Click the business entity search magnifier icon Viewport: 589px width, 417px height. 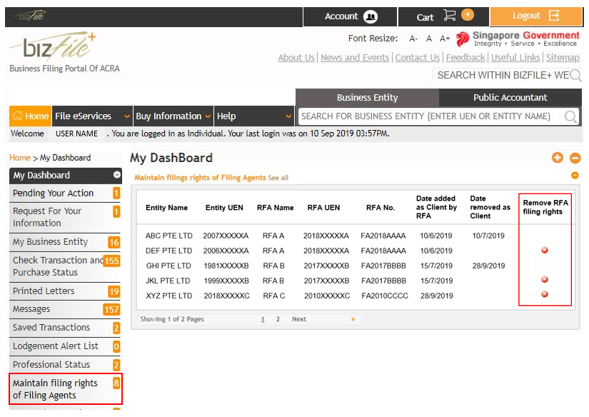click(570, 116)
